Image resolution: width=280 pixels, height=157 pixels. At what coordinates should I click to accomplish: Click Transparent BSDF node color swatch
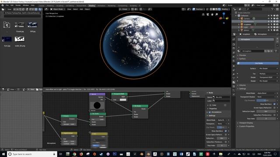click(123, 100)
